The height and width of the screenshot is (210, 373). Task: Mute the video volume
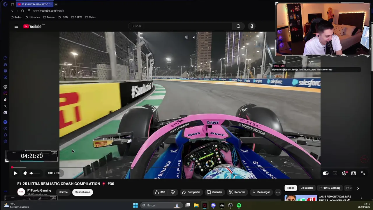pyautogui.click(x=25, y=173)
